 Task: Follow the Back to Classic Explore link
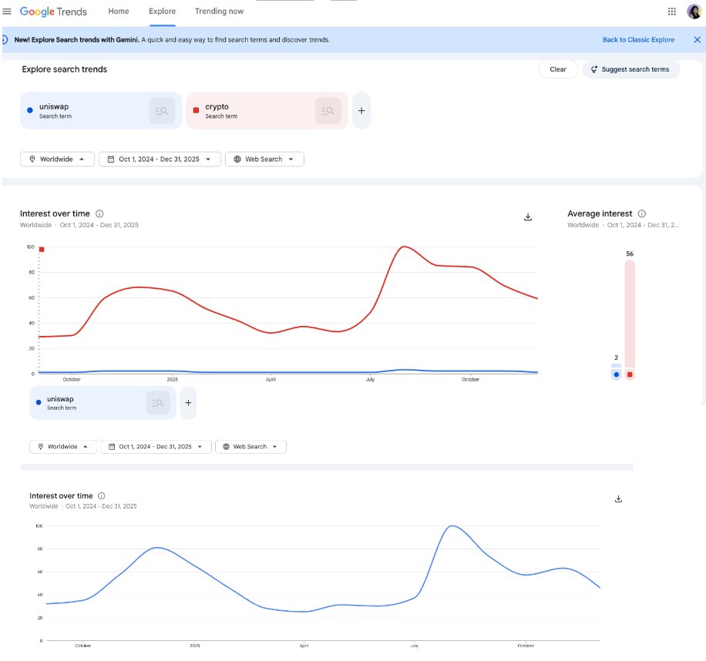coord(638,39)
